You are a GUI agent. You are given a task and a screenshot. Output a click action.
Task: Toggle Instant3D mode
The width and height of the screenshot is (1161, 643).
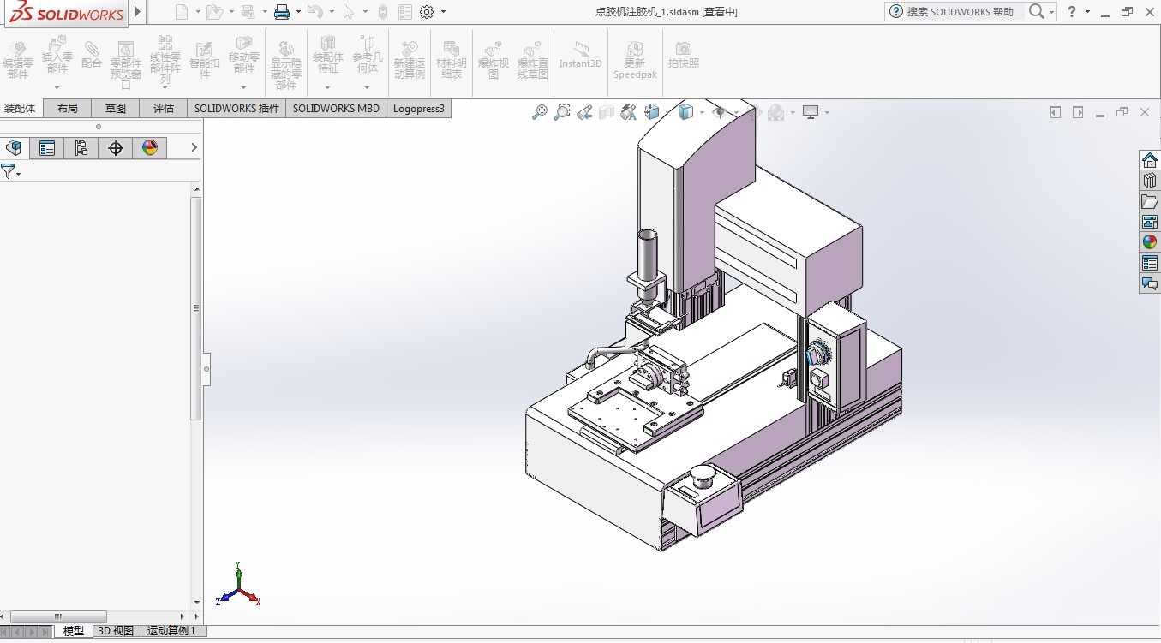coord(581,55)
